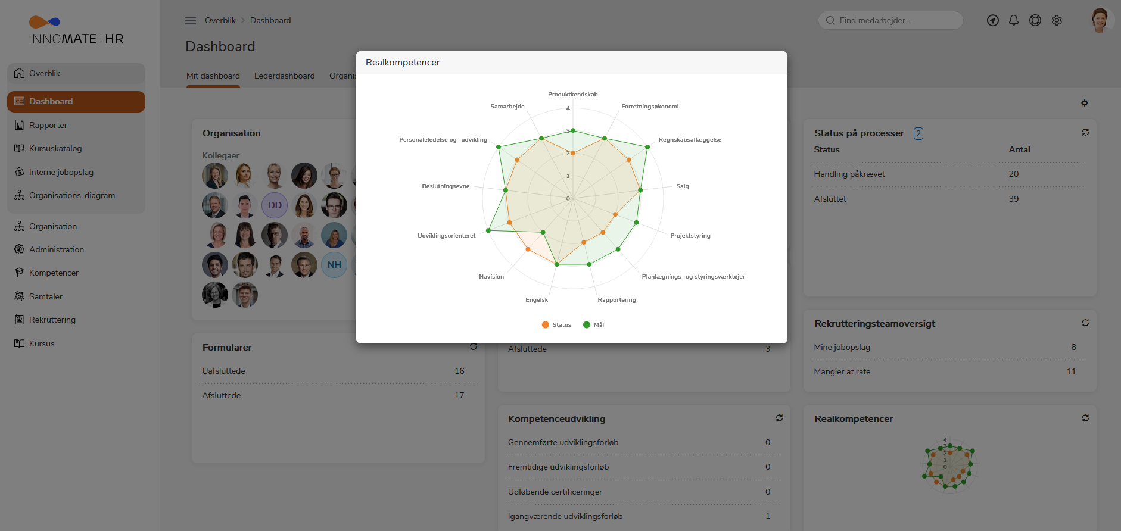Expand the Kompetencer sidebar menu
Screen dimensions: 1121x531
pyautogui.click(x=54, y=273)
